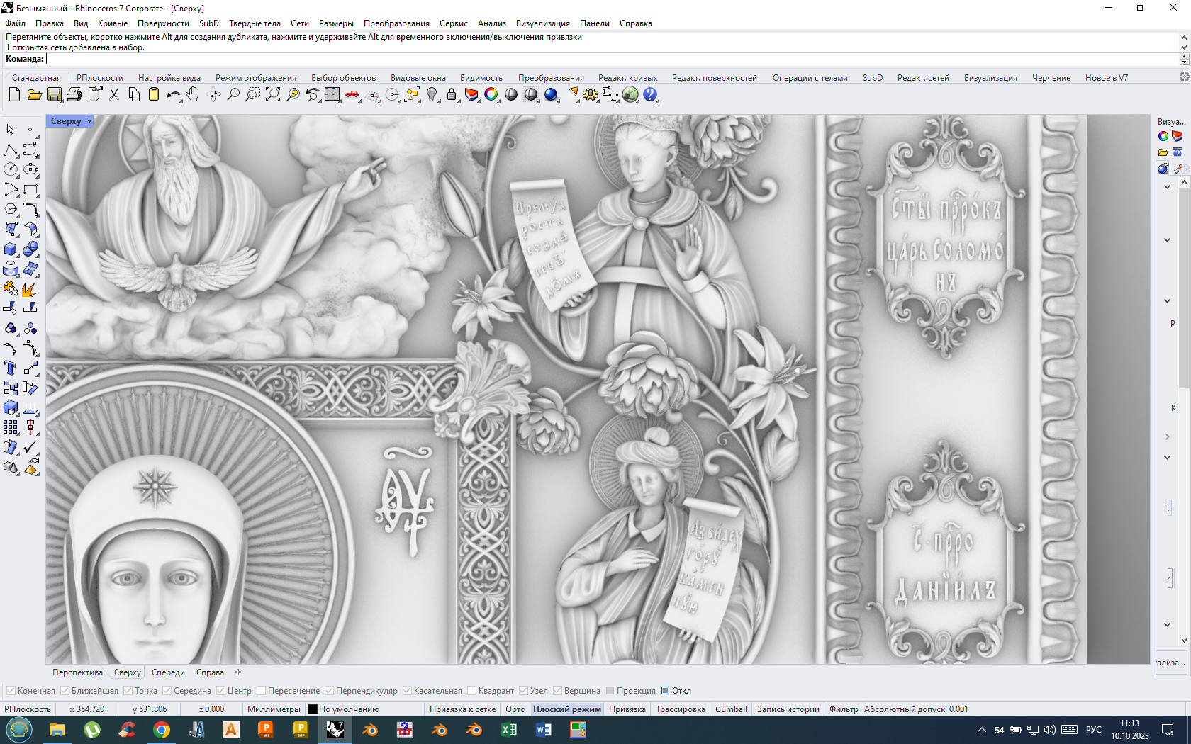Switch to the Спереди viewport tab
Viewport: 1191px width, 744px height.
(x=168, y=672)
